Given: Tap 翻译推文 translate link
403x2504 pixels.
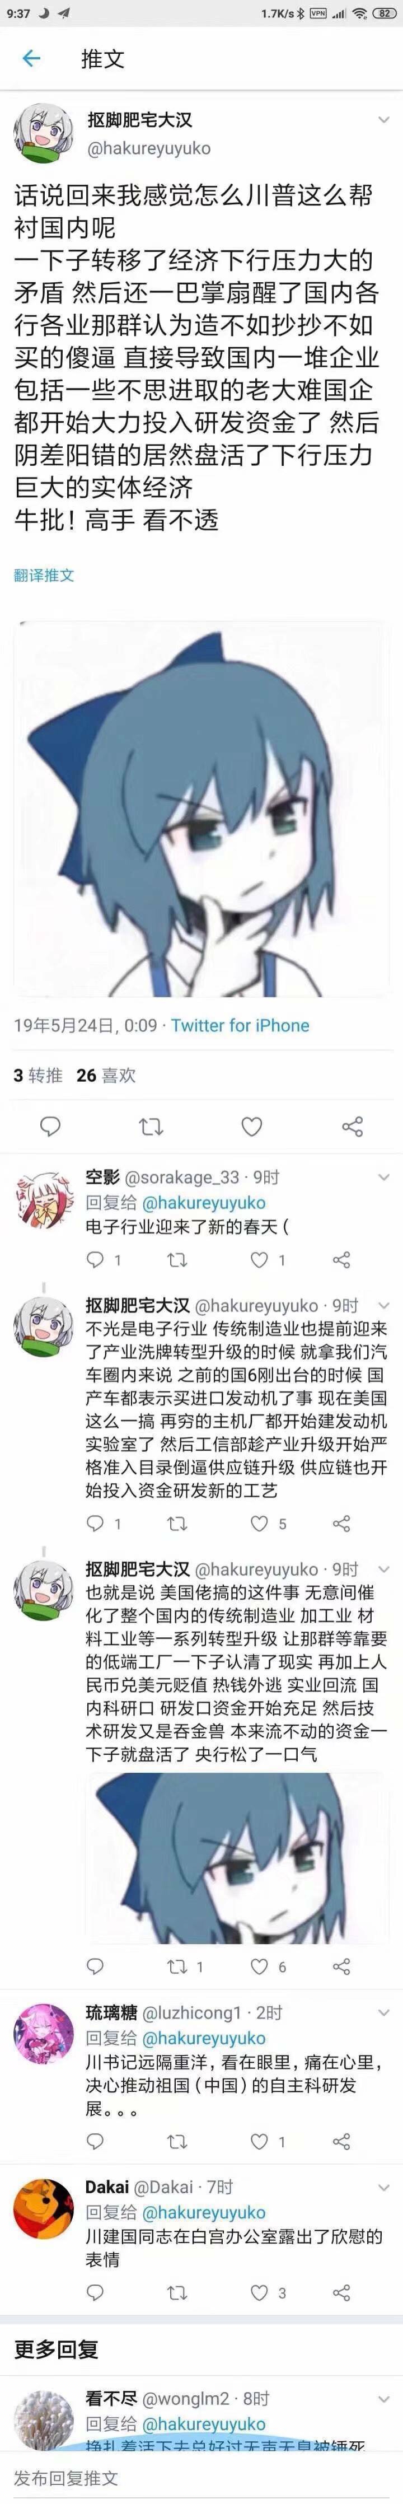Looking at the screenshot, I should click(x=44, y=574).
